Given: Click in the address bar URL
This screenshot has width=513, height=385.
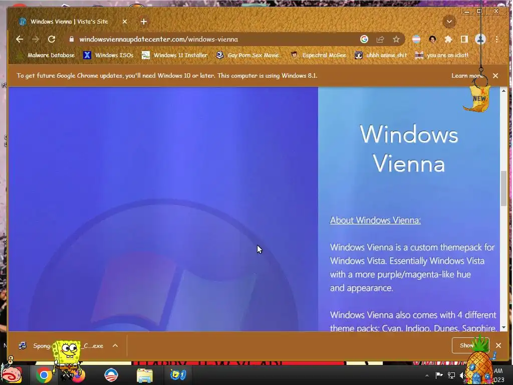Looking at the screenshot, I should tap(159, 39).
